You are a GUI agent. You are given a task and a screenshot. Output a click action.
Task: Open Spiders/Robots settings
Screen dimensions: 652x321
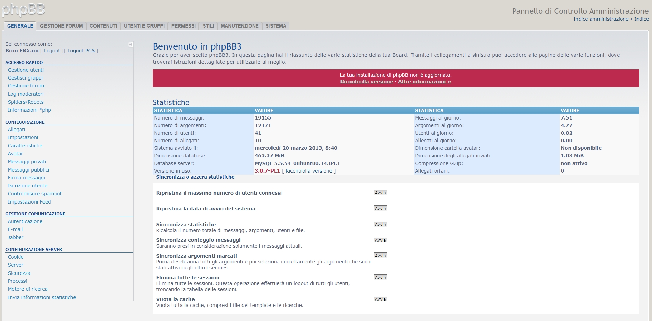[x=26, y=102]
